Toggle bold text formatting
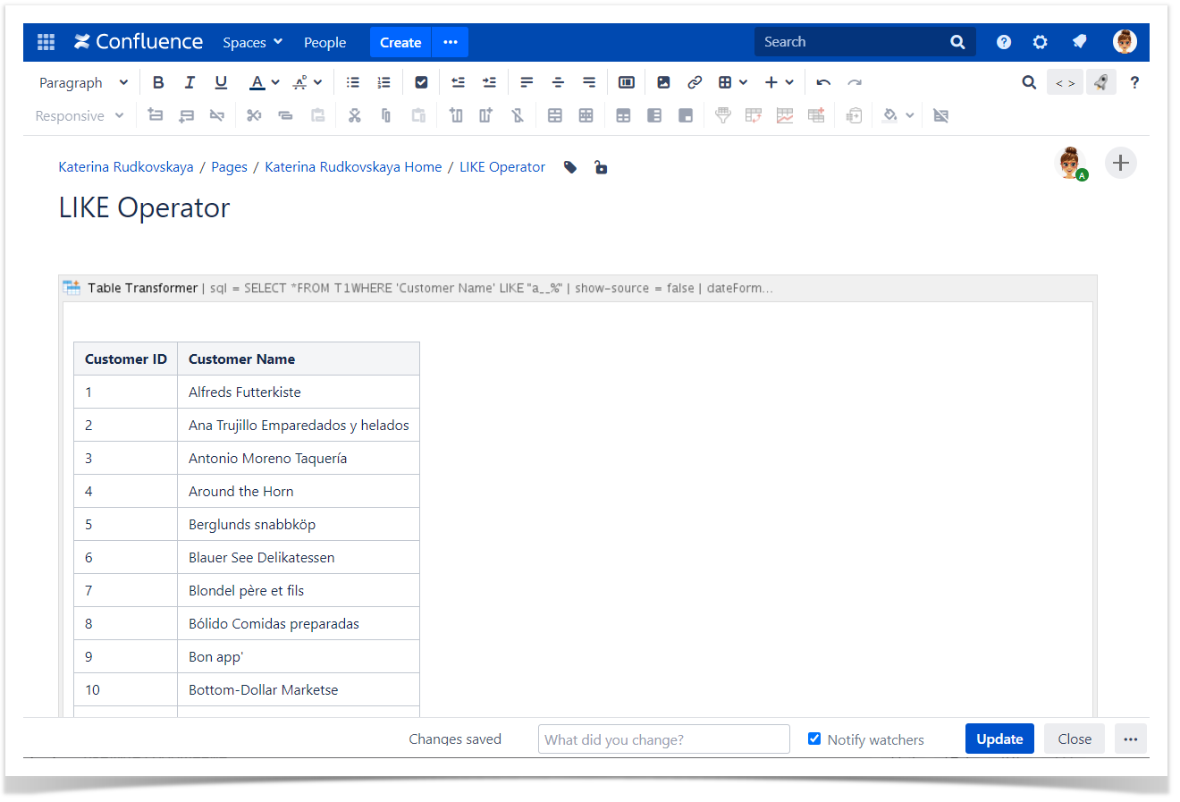 pyautogui.click(x=158, y=82)
